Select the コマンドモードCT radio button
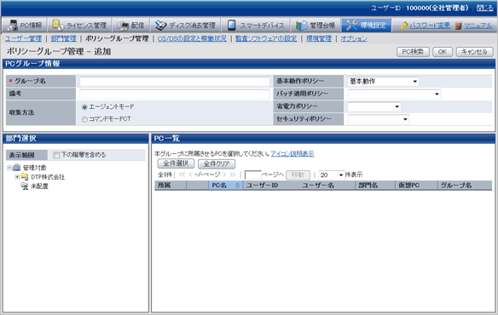 coord(84,119)
